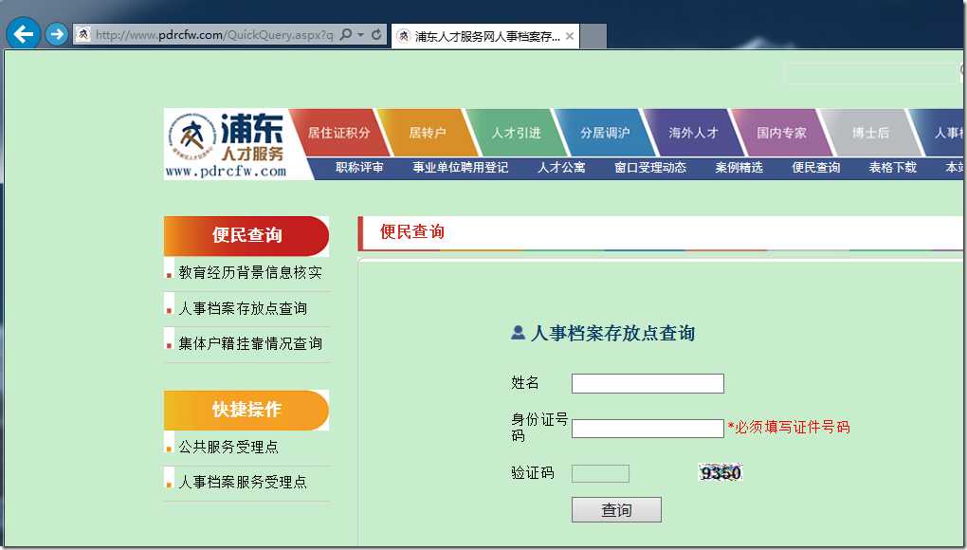Open the 海外人才 navigation tab
The height and width of the screenshot is (550, 967).
pyautogui.click(x=693, y=133)
